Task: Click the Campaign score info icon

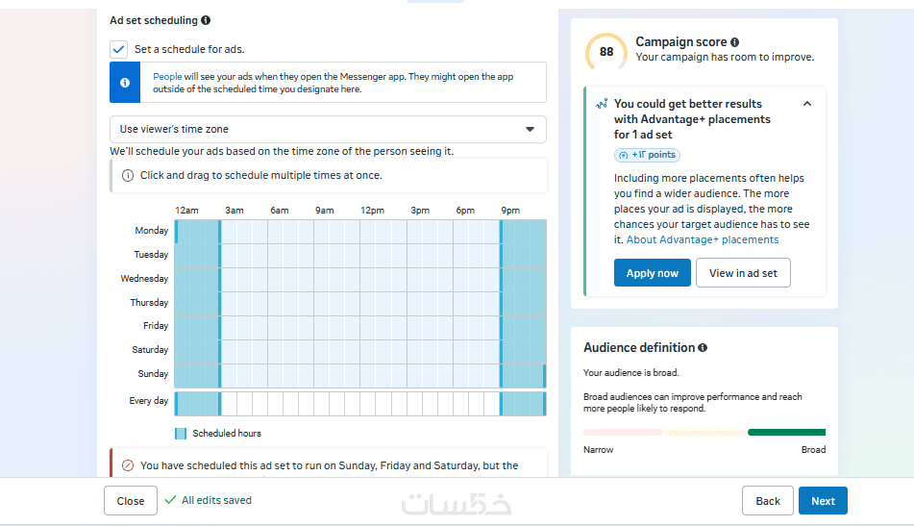Action: tap(735, 42)
